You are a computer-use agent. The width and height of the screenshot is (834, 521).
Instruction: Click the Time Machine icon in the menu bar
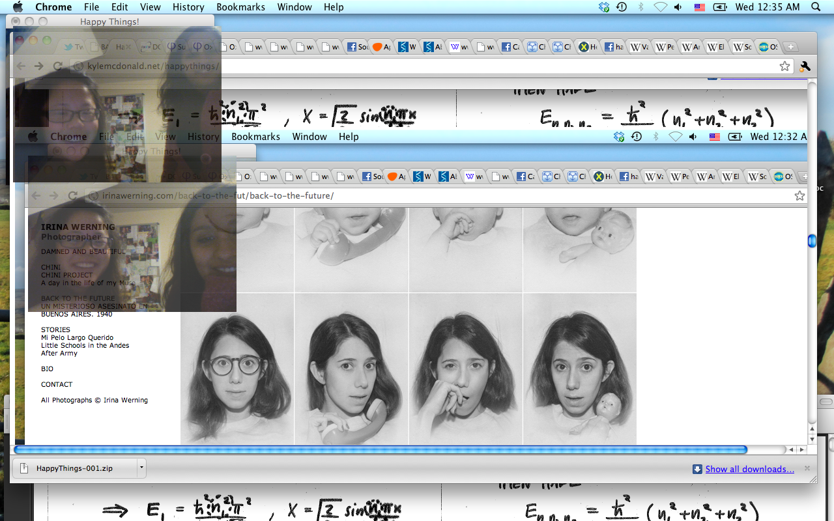622,7
